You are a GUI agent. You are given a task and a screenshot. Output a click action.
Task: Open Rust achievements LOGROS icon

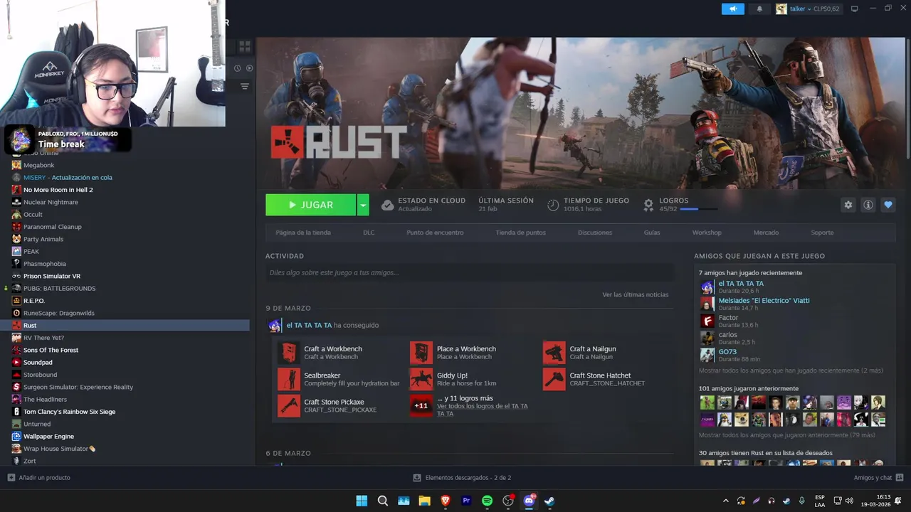(x=648, y=205)
